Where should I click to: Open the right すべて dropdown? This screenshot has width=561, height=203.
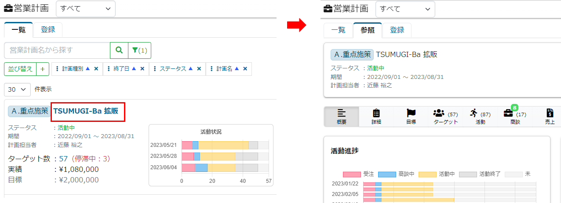pyautogui.click(x=405, y=8)
